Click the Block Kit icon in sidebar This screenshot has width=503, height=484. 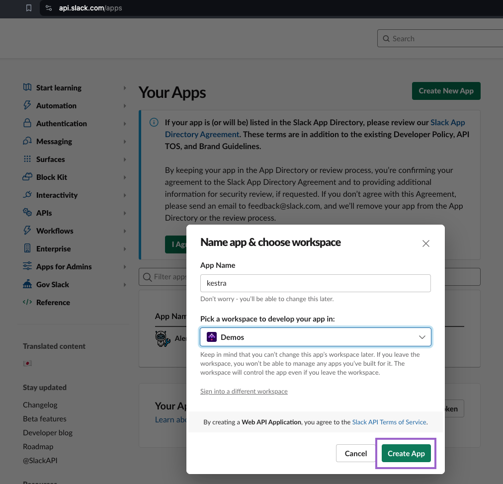27,177
